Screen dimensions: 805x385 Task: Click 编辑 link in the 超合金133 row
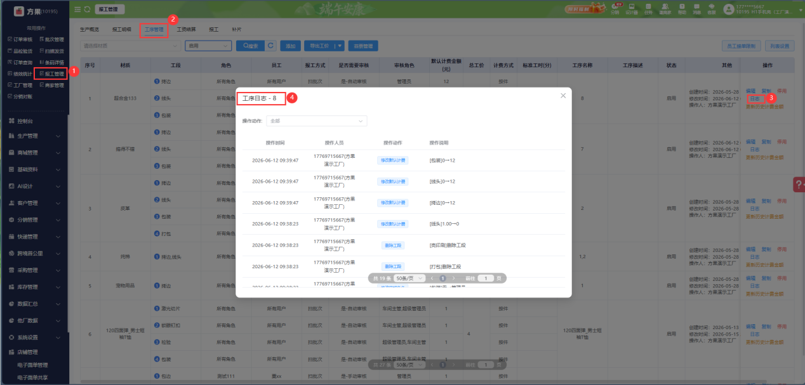coord(750,91)
